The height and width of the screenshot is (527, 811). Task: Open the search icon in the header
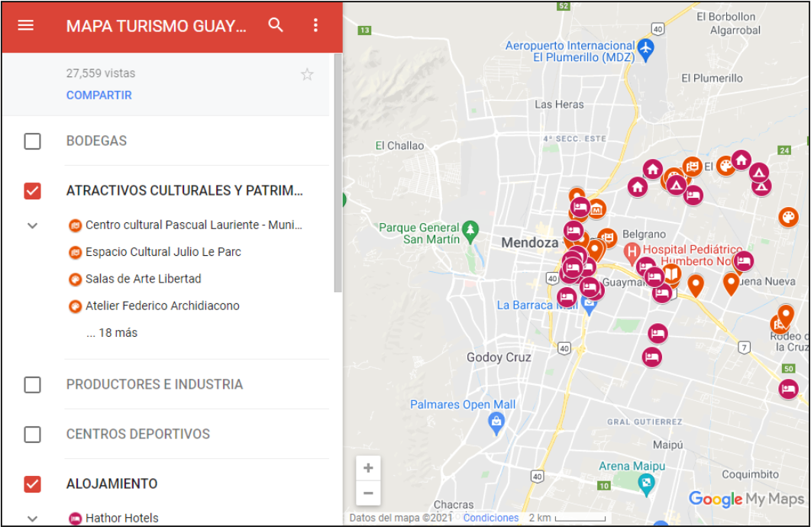[x=275, y=25]
